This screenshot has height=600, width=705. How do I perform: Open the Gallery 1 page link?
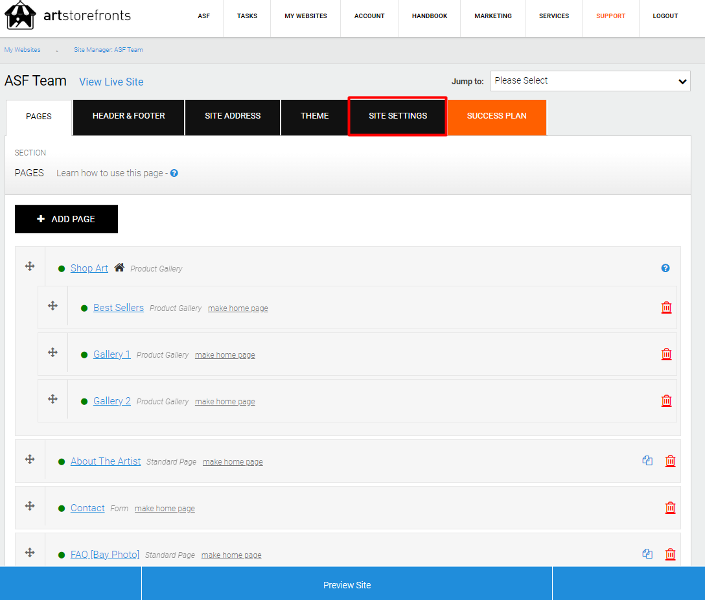(x=112, y=354)
